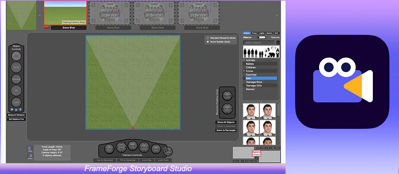This screenshot has width=399, height=174.
Task: Click the scroll knob for blueprint position
Action: [x=227, y=109]
